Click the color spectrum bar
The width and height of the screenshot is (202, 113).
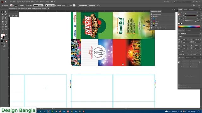tap(189, 27)
